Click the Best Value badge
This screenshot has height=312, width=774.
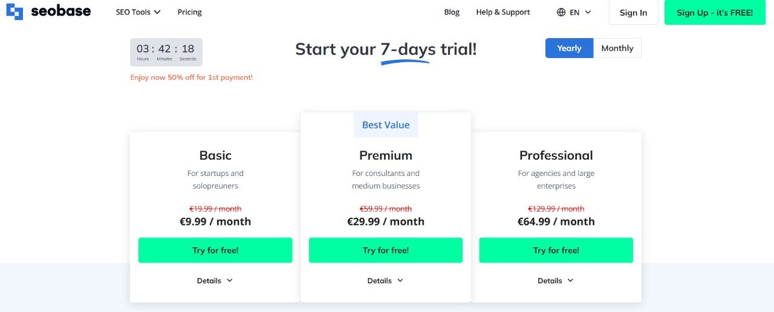[386, 125]
